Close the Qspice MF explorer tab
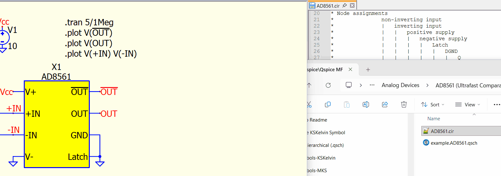The image size is (501, 176). (x=350, y=69)
